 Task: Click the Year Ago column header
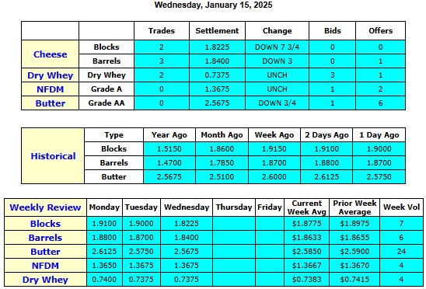pyautogui.click(x=169, y=135)
